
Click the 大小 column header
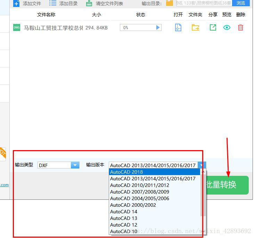97,15
